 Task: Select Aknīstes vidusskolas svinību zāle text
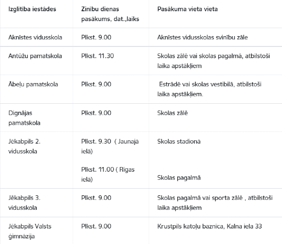[203, 38]
